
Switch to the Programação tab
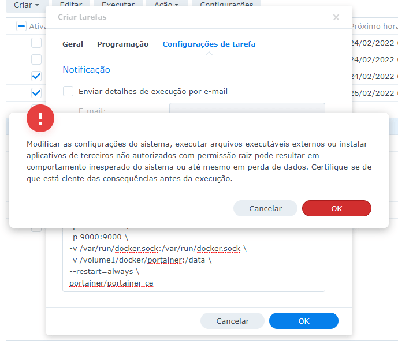[x=122, y=44]
